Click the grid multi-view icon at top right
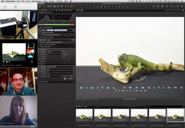Viewport: 185px width, 128px height. point(154,7)
